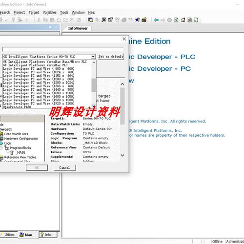The height and width of the screenshot is (244, 244).
Task: Click the greyed download-to-target toolbar icon
Action: click(13, 20)
